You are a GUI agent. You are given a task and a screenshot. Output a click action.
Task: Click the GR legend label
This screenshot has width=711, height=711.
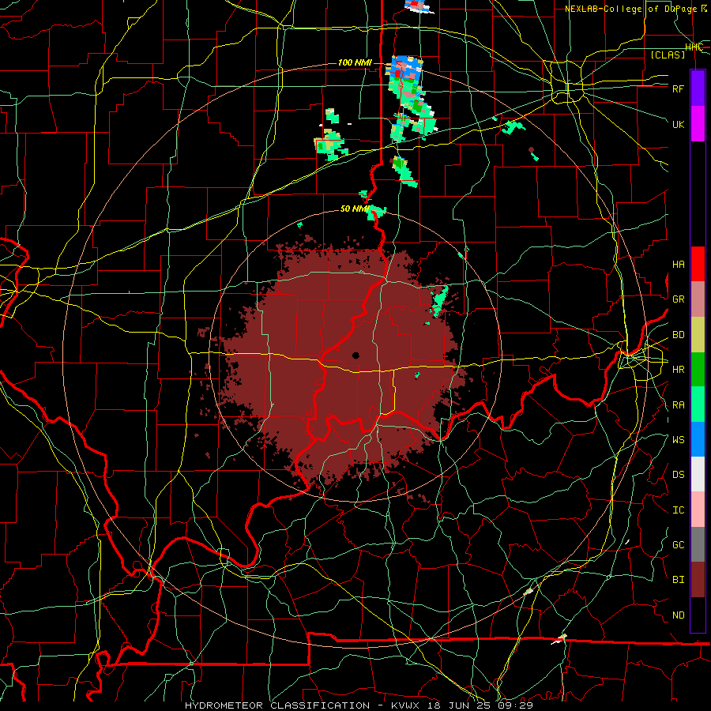coord(678,299)
